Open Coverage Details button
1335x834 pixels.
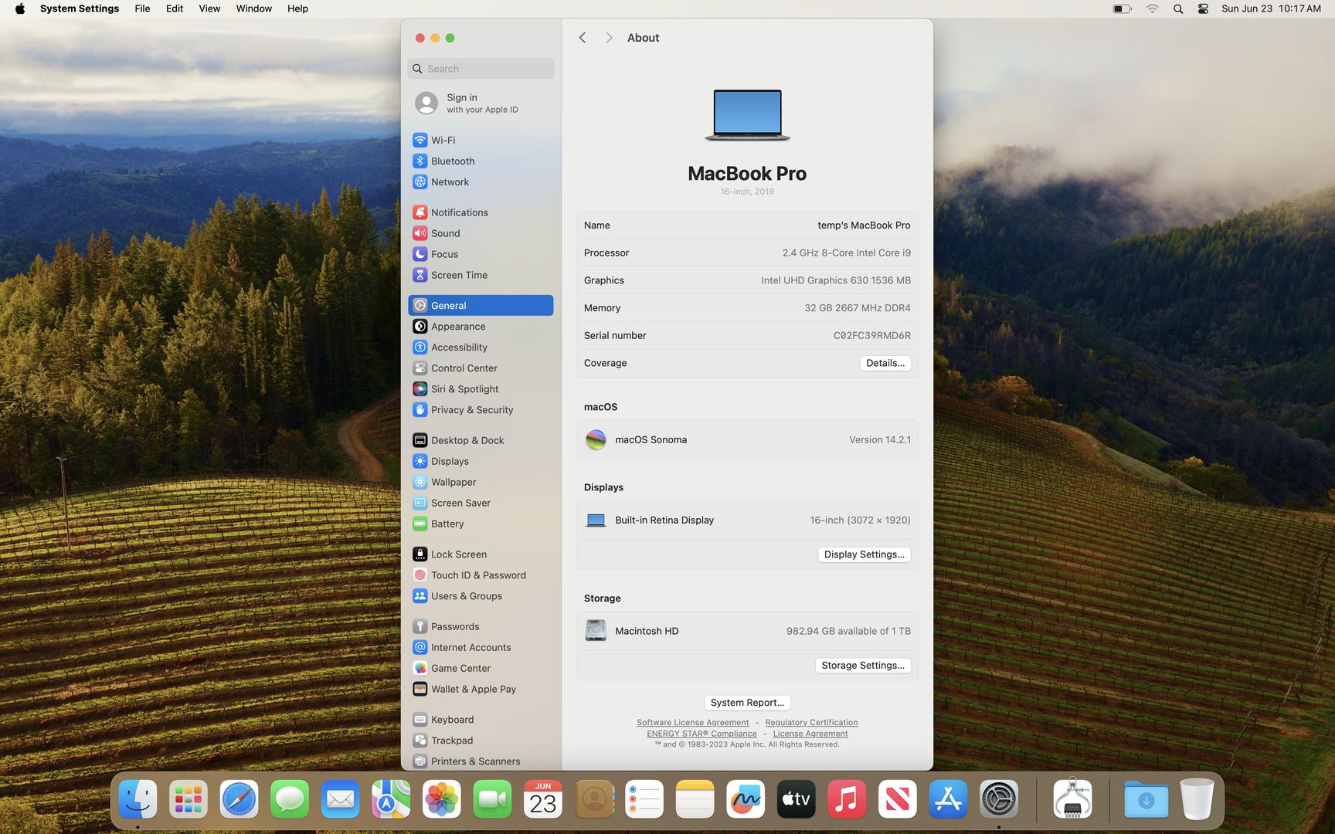885,363
